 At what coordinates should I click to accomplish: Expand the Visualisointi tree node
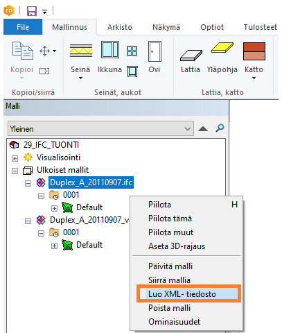tap(15, 158)
